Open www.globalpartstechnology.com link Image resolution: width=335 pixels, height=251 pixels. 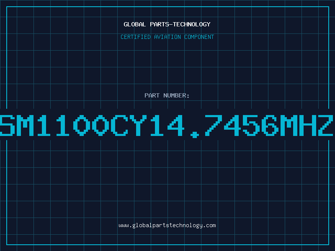[167, 225]
